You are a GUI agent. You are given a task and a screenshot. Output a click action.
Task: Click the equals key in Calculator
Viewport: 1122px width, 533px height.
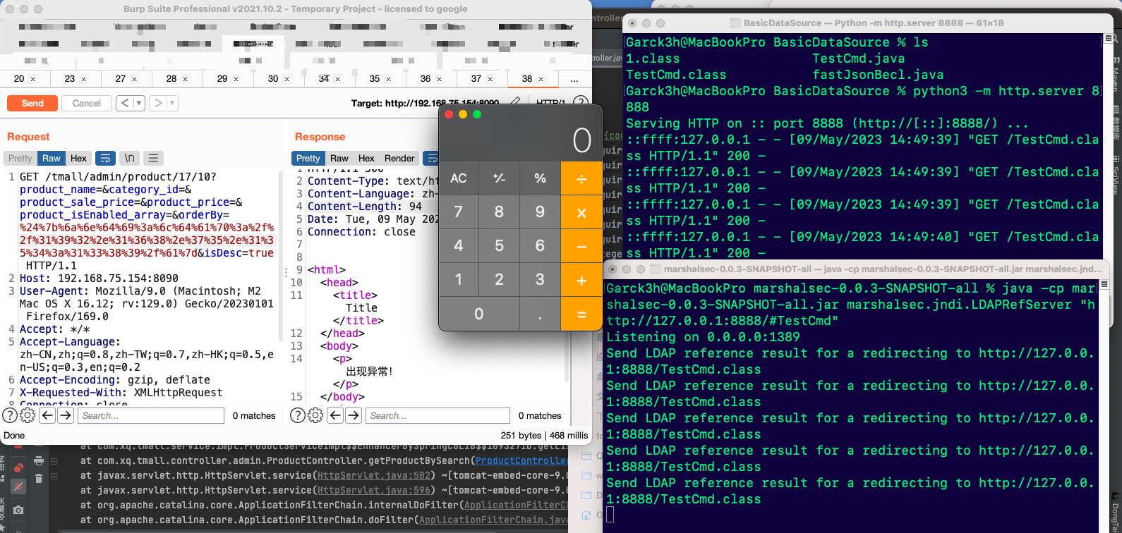pos(581,314)
